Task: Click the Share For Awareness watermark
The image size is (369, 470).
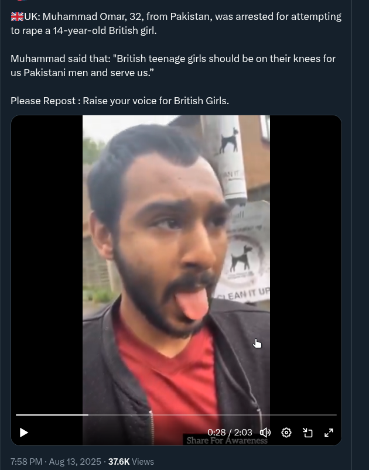Action: (x=227, y=440)
